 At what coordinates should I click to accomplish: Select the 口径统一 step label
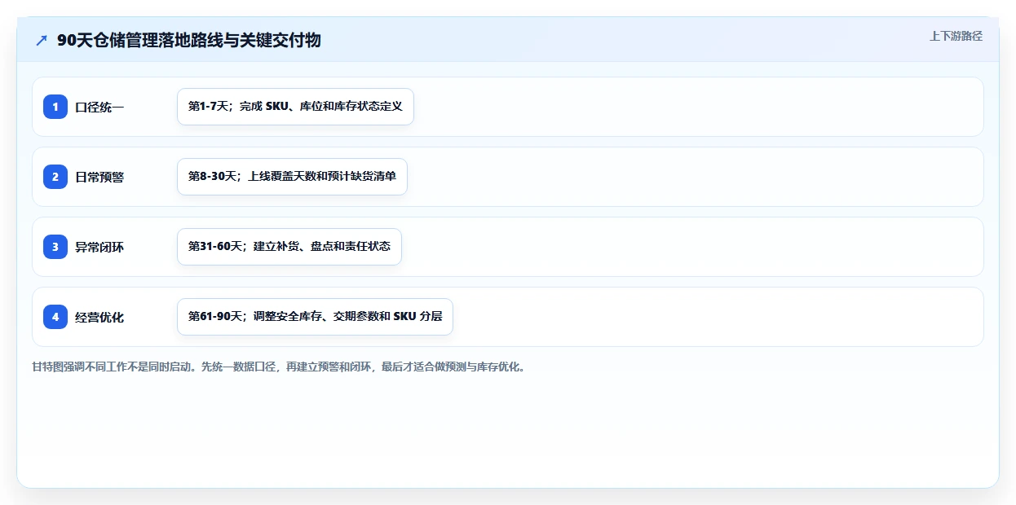99,107
